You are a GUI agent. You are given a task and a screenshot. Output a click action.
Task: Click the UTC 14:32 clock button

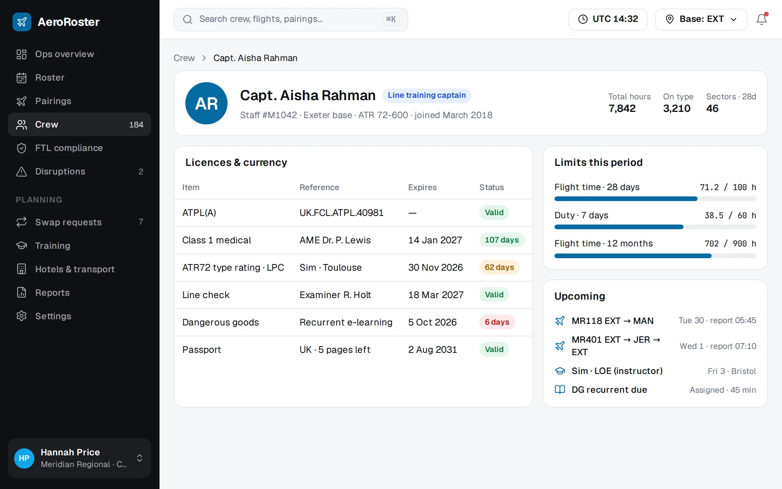pos(608,19)
